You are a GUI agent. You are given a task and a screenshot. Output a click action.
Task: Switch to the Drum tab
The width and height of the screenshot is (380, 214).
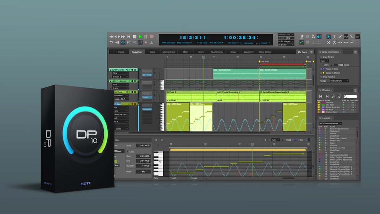(x=201, y=52)
